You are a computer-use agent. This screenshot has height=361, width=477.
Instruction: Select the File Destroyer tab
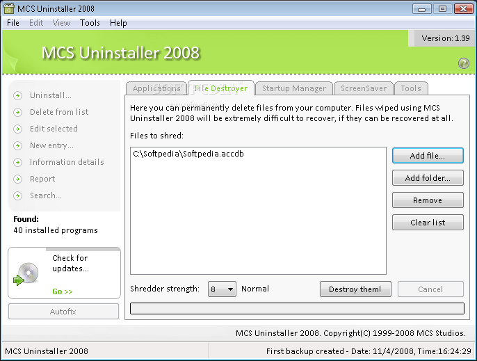221,88
